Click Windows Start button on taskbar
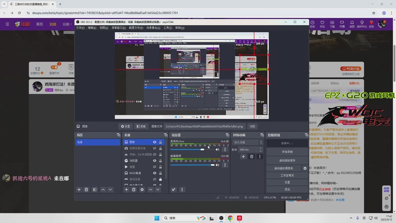Screen dimensions: 396x223 click(x=157, y=218)
